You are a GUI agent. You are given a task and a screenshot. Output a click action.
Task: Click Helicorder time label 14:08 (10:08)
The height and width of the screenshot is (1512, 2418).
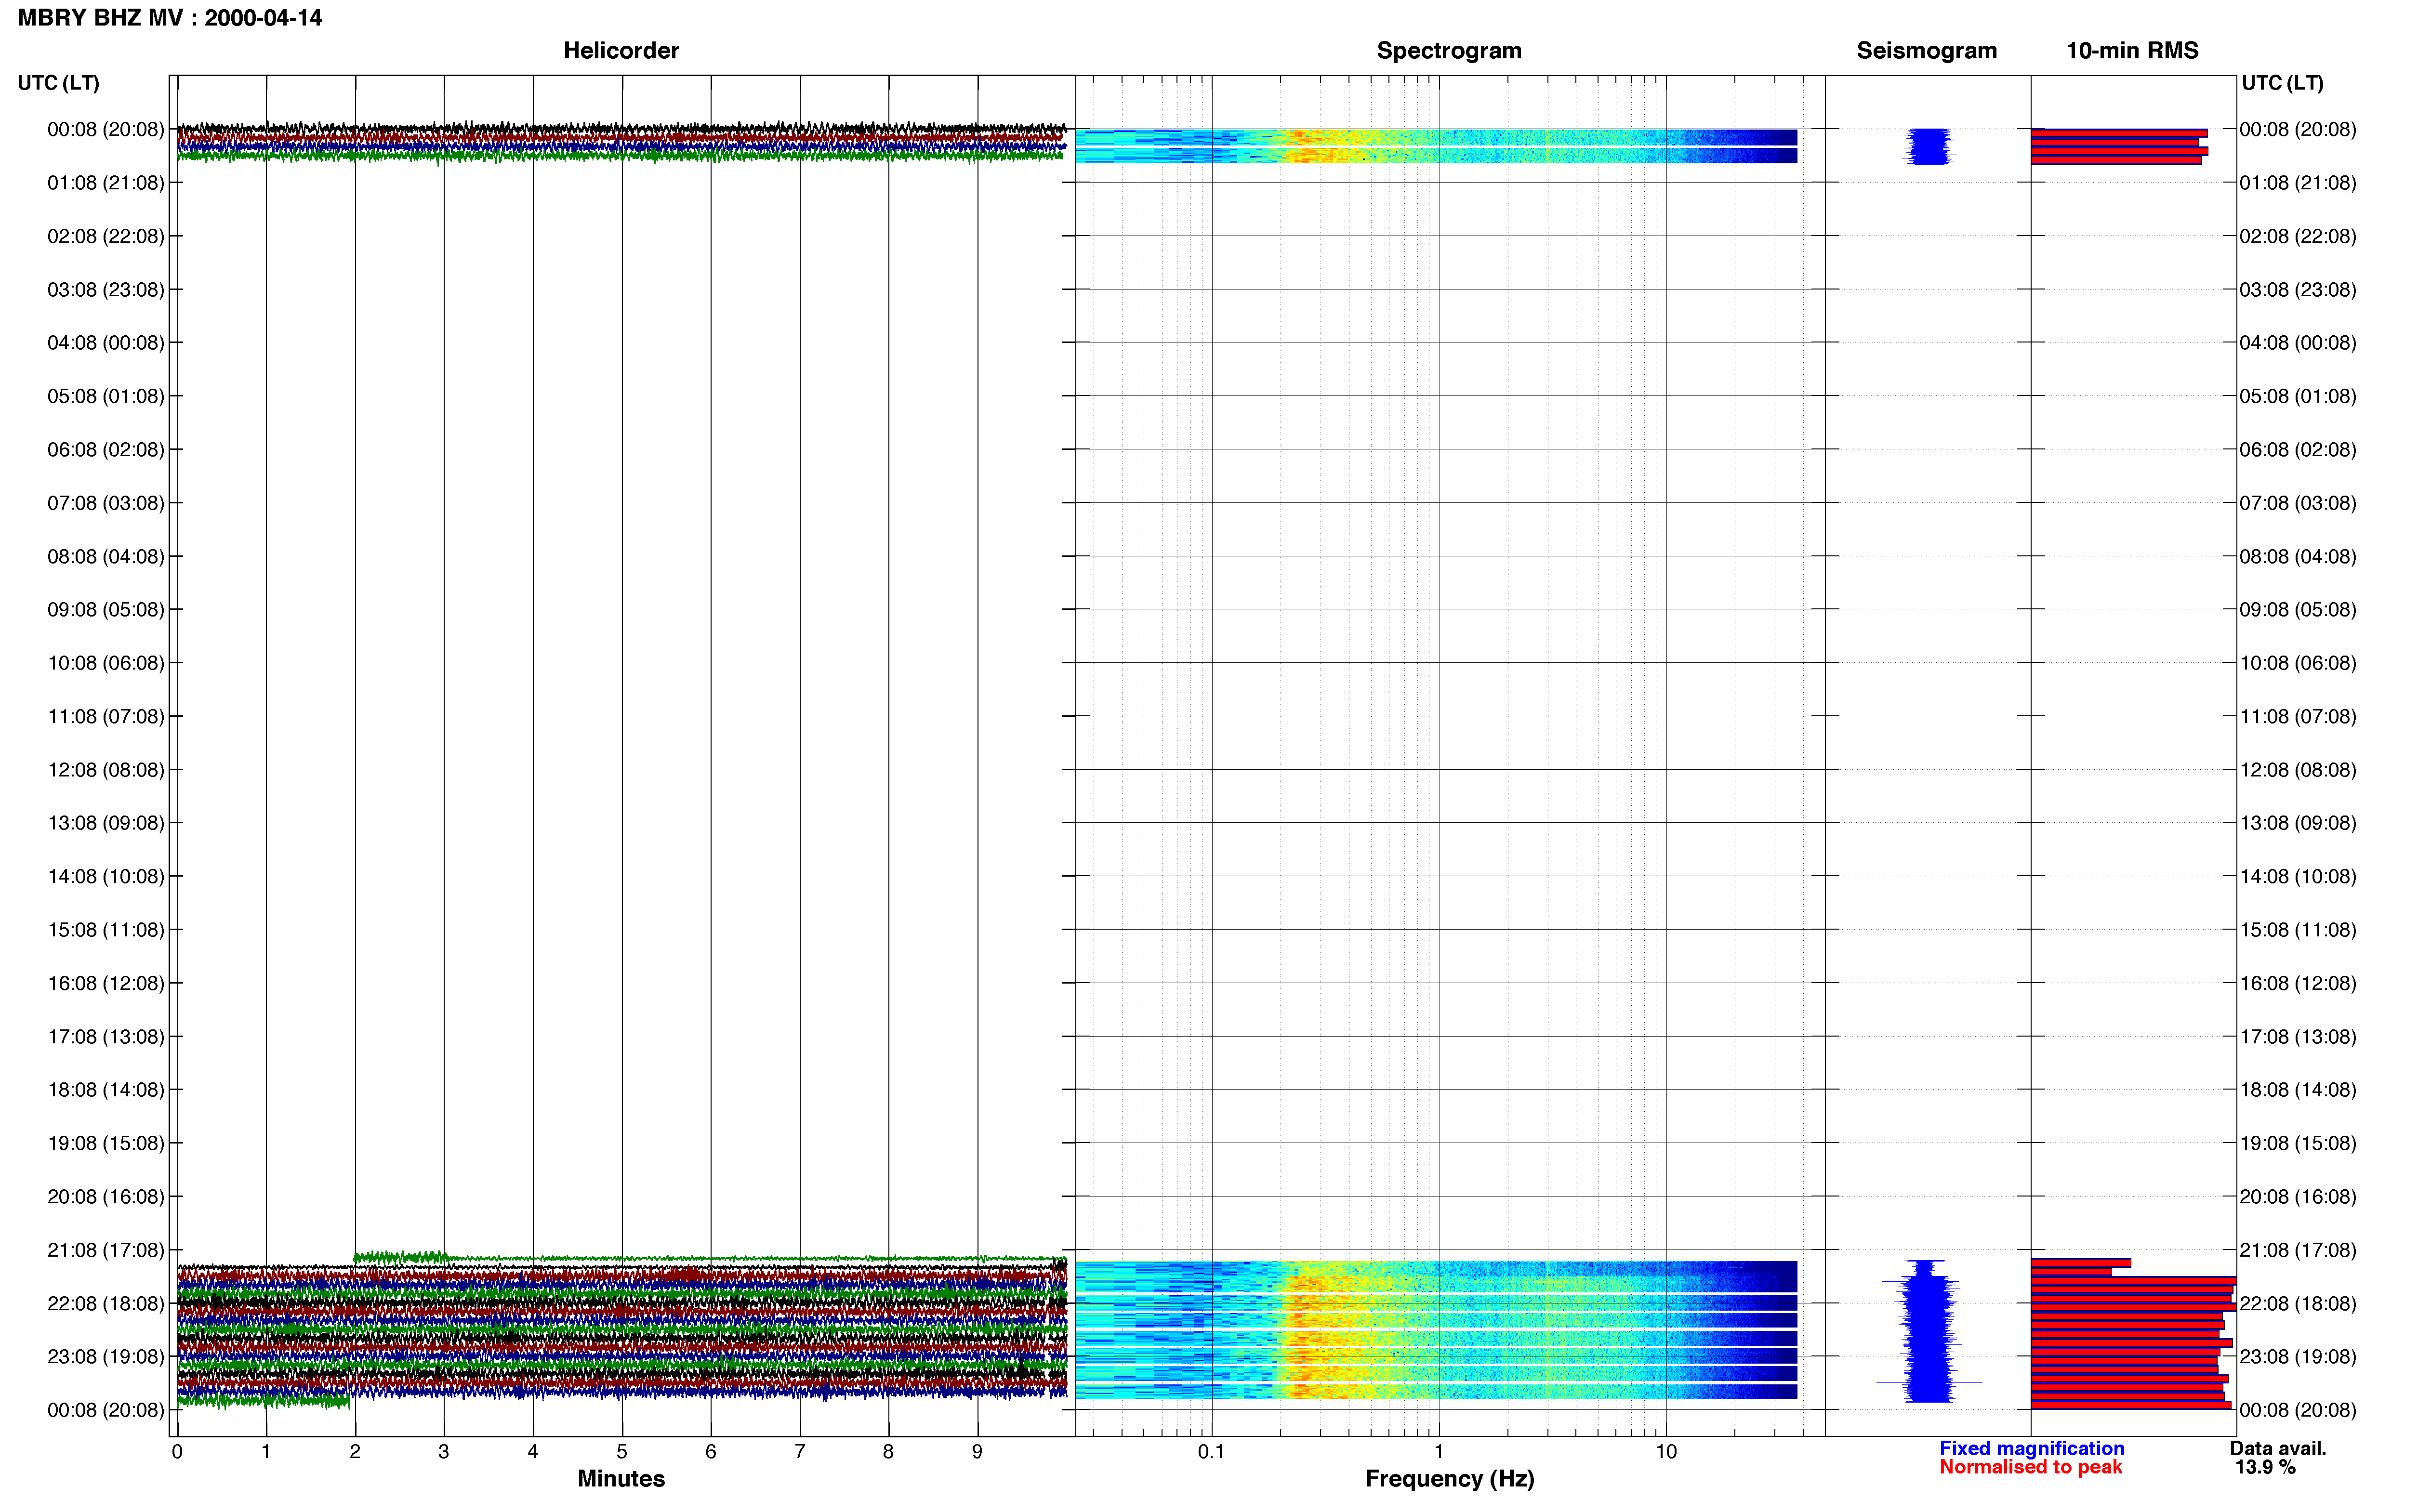point(106,876)
